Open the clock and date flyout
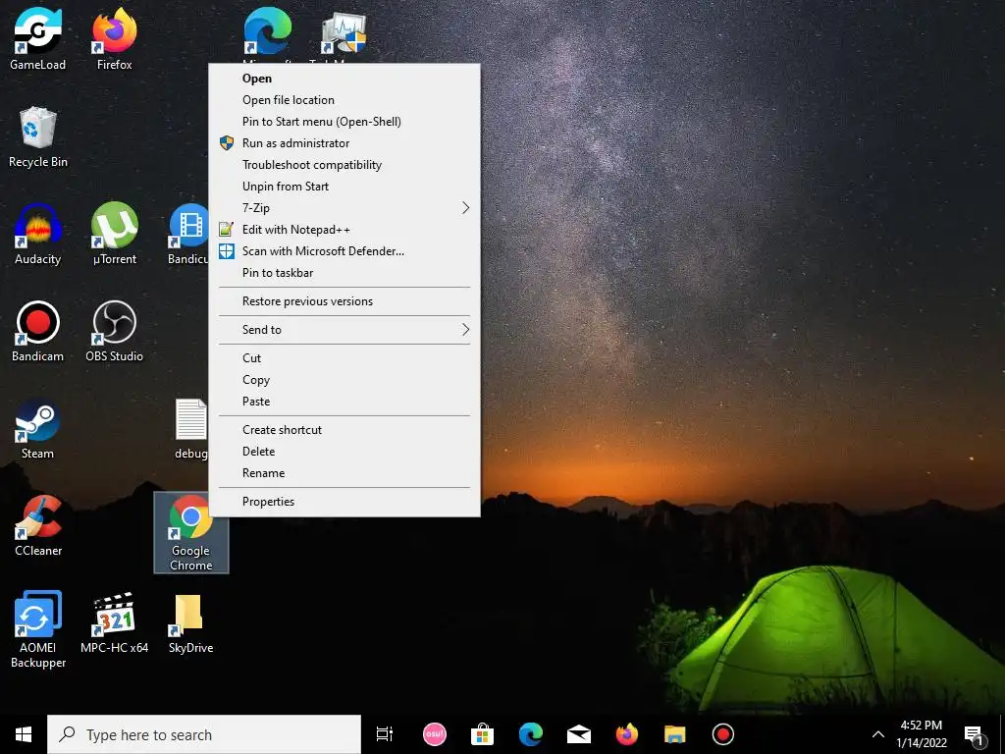The height and width of the screenshot is (754, 1005). point(922,734)
